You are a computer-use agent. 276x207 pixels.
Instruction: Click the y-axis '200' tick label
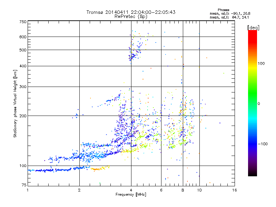pos(23,116)
